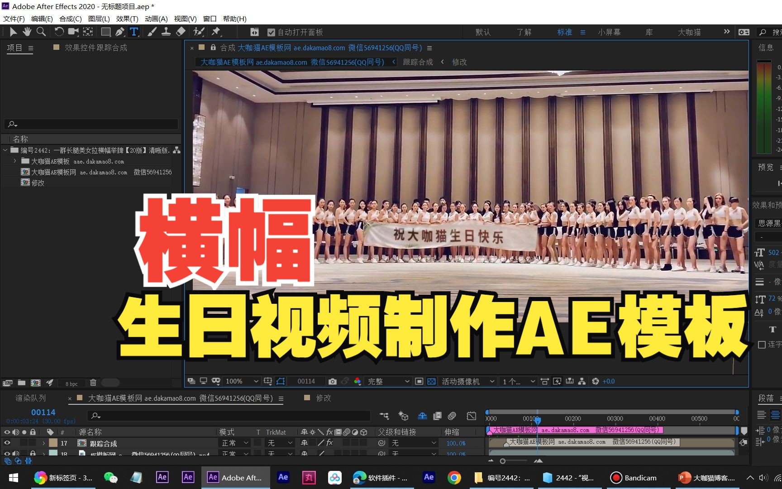The width and height of the screenshot is (782, 489).
Task: Select the Horizontal Type tool
Action: coord(134,32)
